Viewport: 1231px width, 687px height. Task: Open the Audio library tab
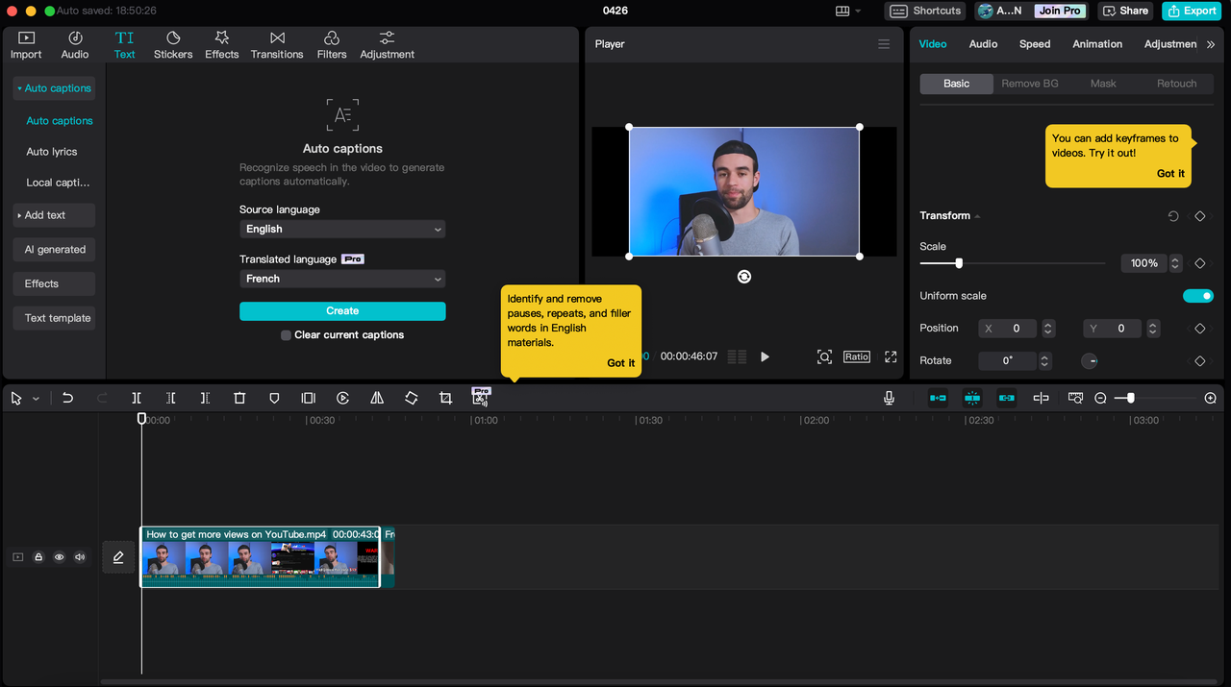click(75, 45)
